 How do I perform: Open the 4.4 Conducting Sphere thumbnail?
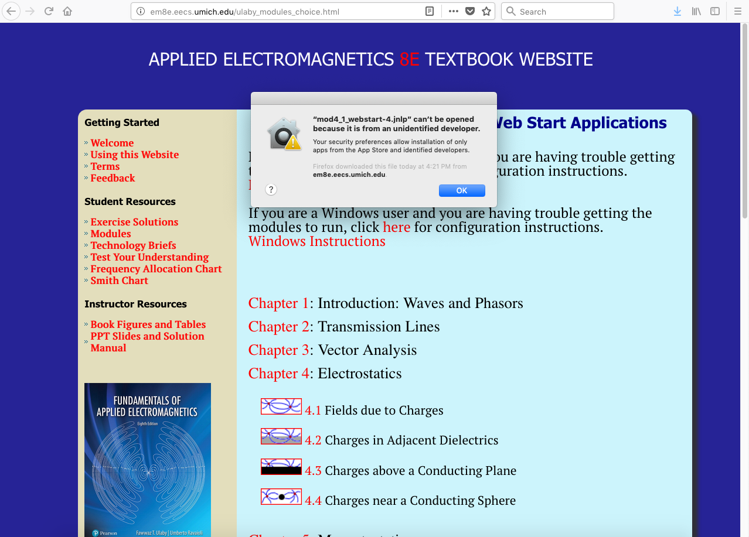(281, 497)
